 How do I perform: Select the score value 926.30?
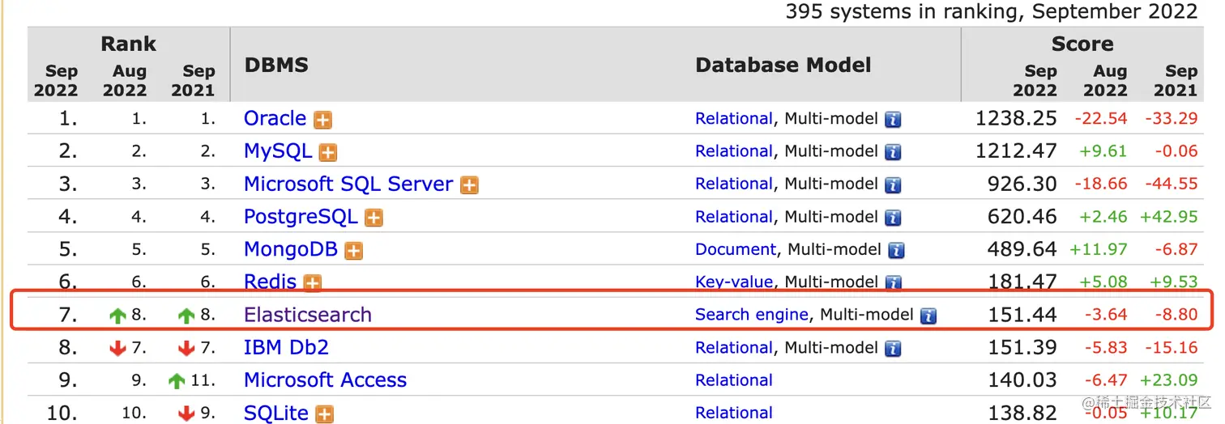1022,184
